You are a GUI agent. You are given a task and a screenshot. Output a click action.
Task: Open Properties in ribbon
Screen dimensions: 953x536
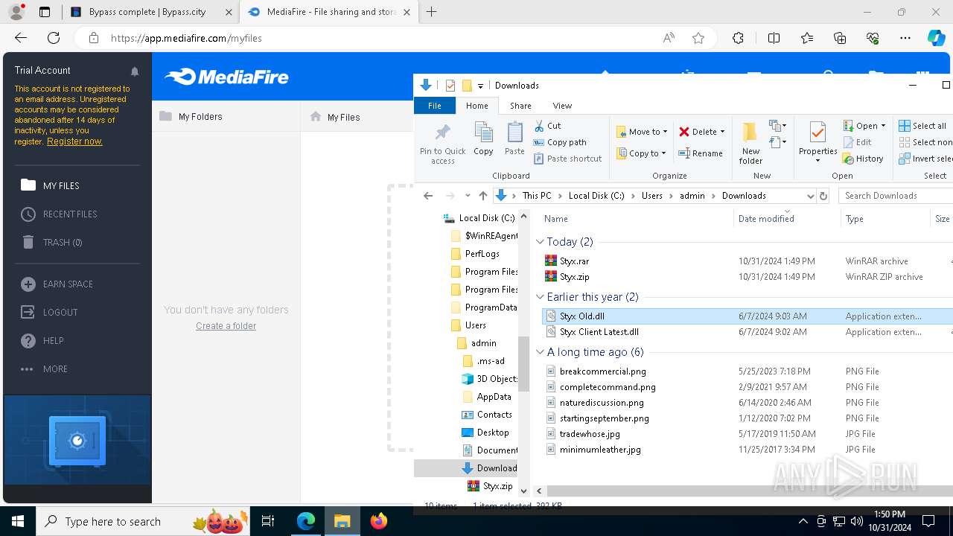[x=817, y=141]
